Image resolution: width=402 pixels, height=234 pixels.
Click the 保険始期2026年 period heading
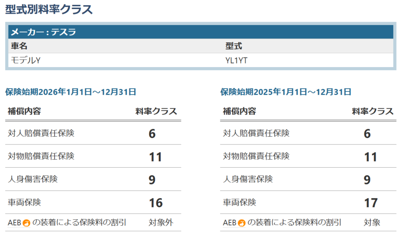tap(71, 92)
